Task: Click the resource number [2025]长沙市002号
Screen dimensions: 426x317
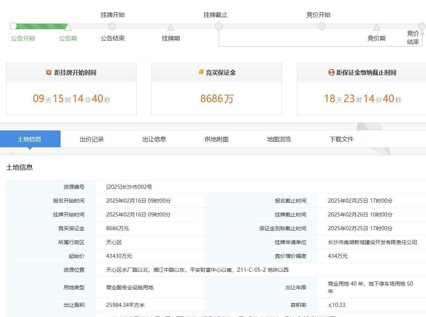Action: tap(129, 187)
